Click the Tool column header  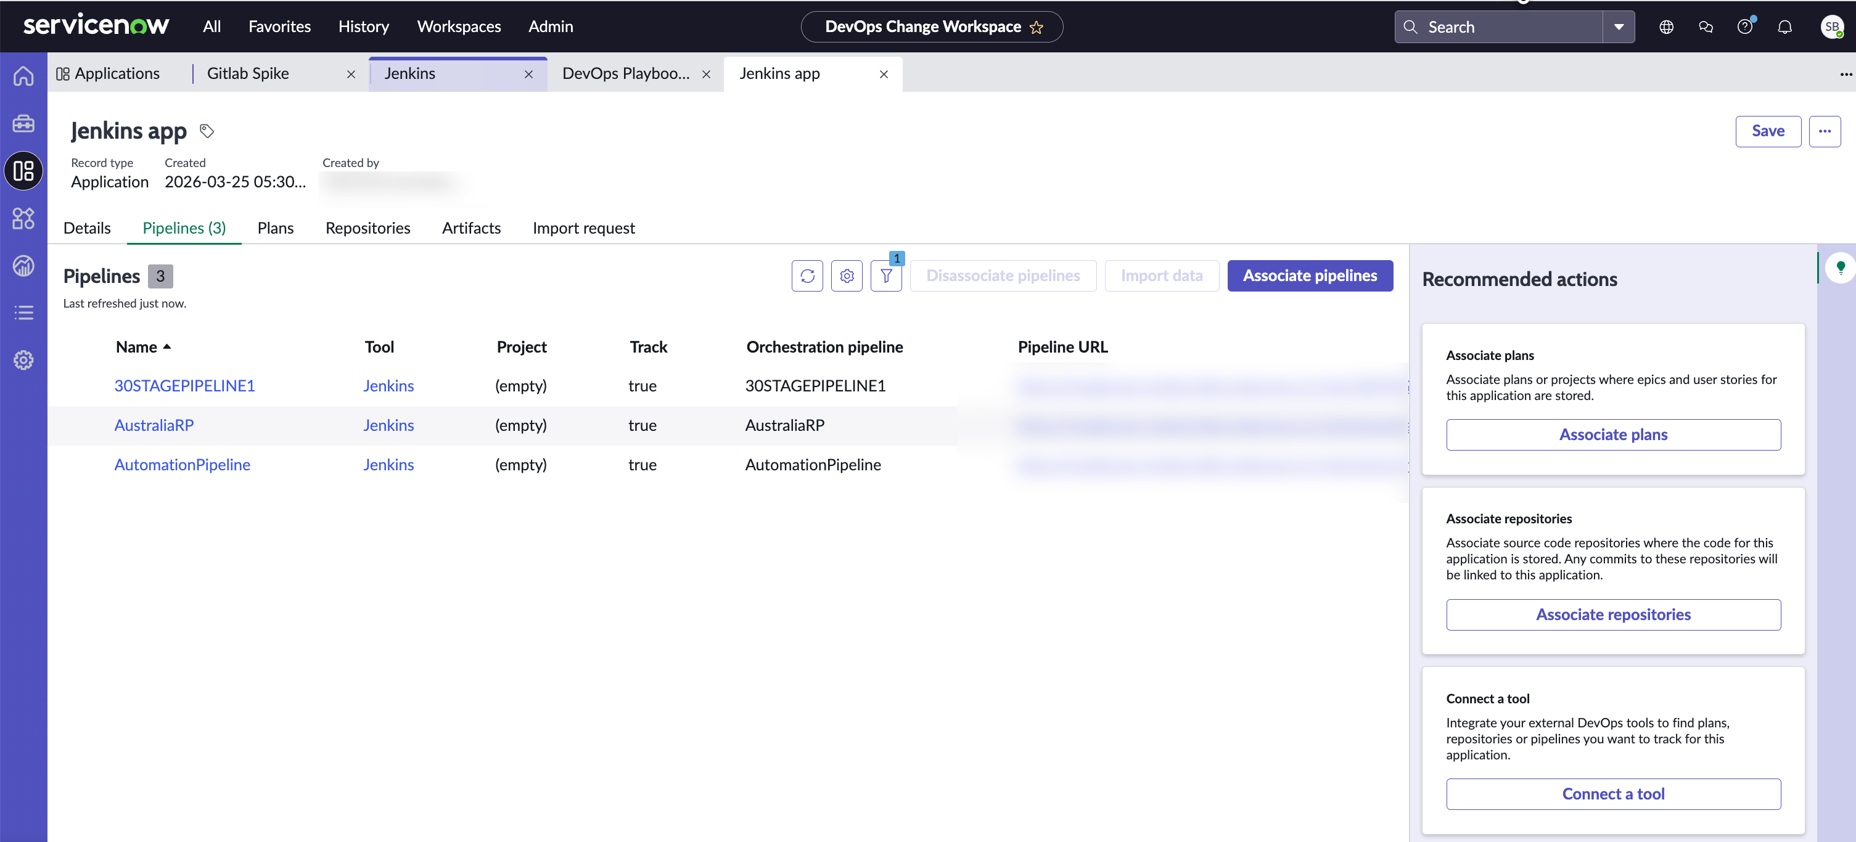[x=379, y=347]
